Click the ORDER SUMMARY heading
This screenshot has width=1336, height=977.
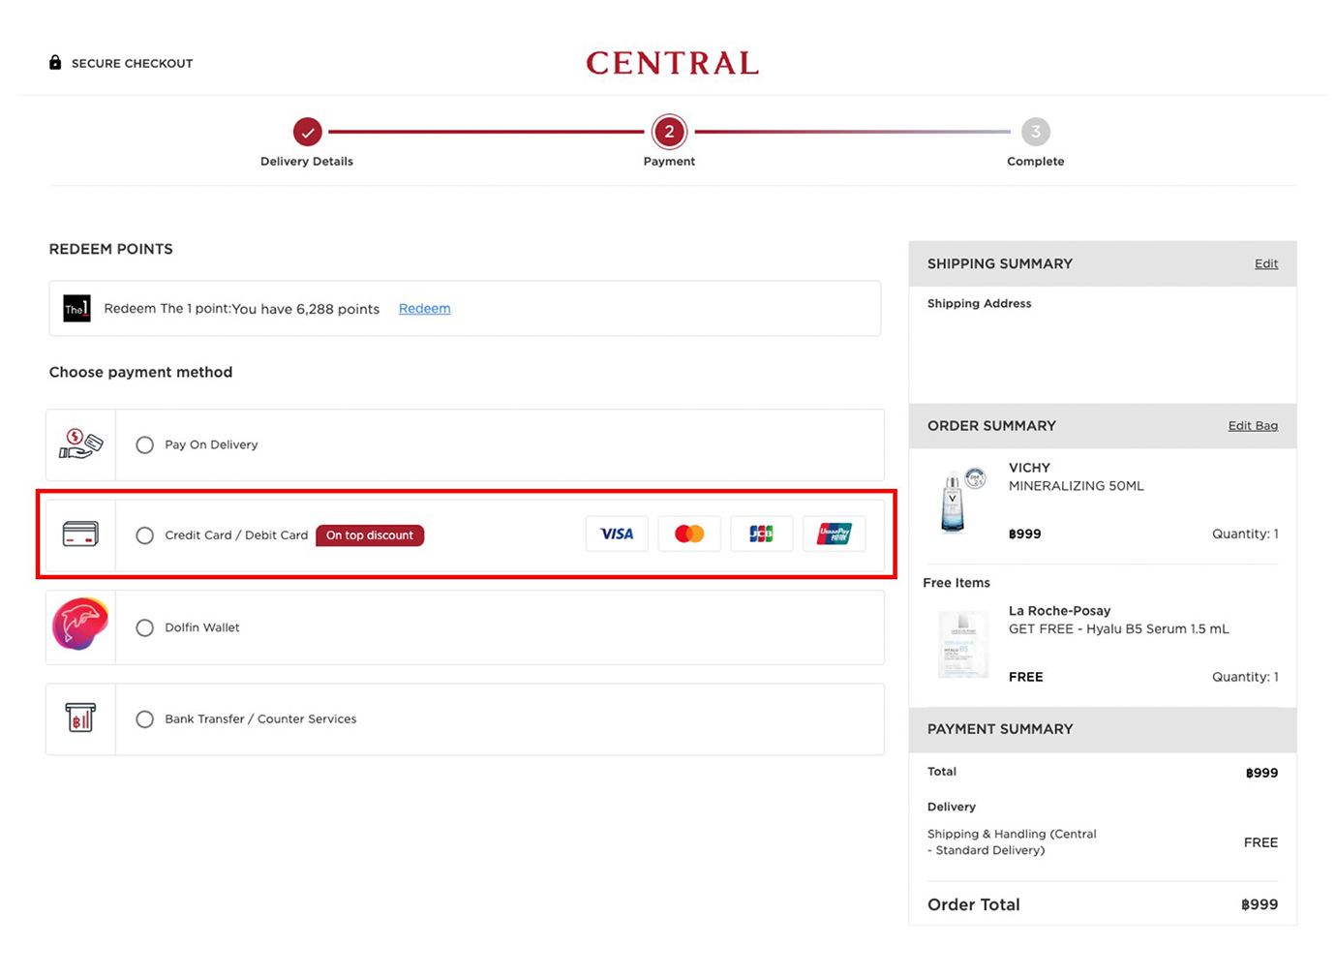(991, 426)
